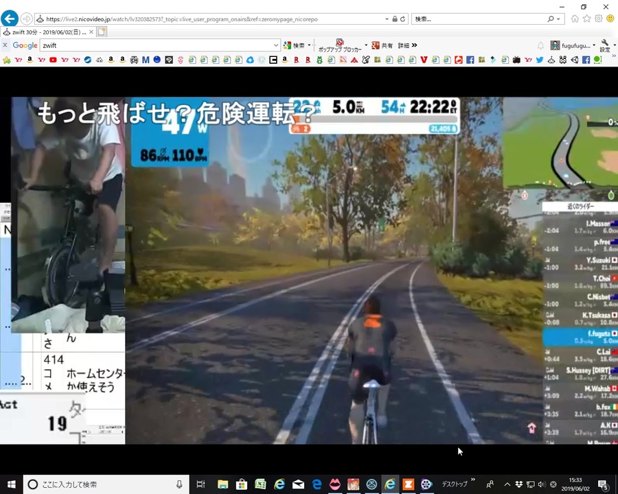
Task: Click the webcam overlay of rider
Action: [68, 215]
